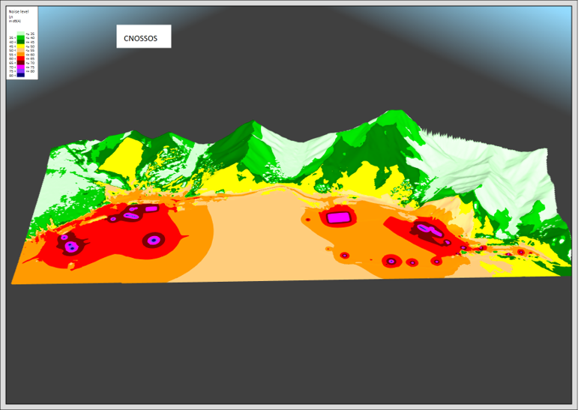Click the large circular hotspot in left red zone

click(x=154, y=240)
